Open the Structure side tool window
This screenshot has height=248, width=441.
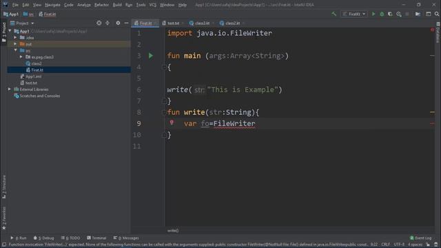[x=4, y=187]
